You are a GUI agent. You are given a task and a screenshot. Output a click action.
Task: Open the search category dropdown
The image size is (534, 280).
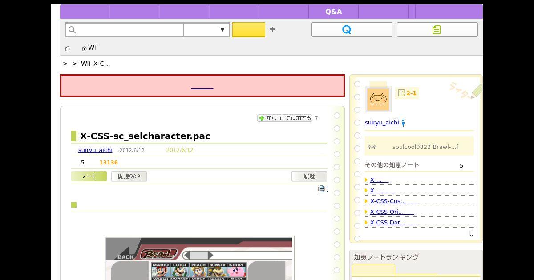207,30
